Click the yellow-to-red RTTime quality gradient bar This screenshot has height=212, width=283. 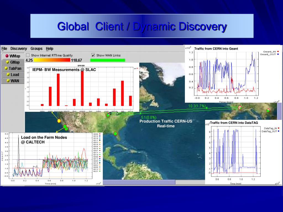(52, 60)
